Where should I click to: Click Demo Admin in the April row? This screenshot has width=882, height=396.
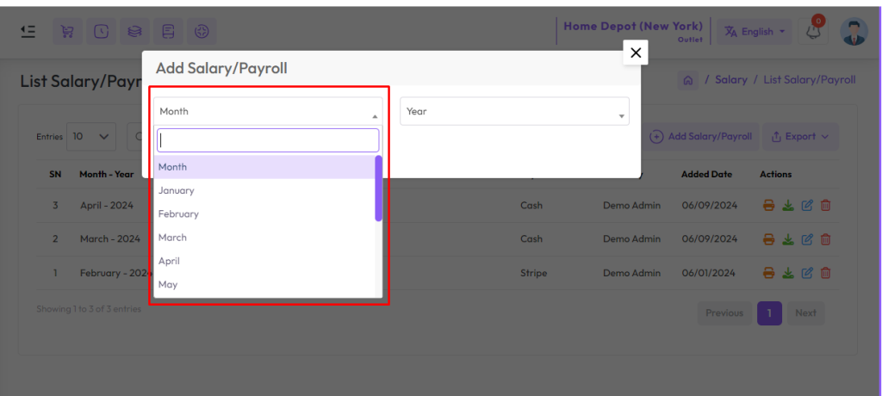(631, 205)
